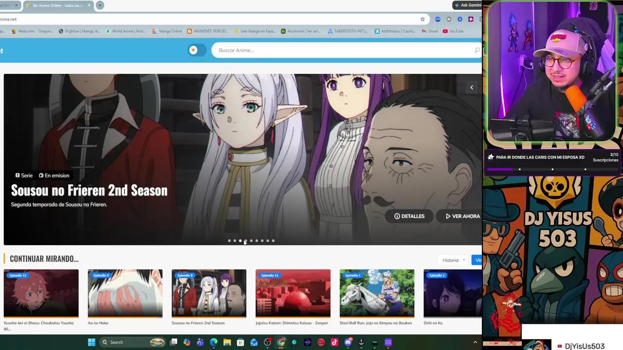This screenshot has height=350, width=623.
Task: Click the En emision status tag
Action: coord(54,175)
